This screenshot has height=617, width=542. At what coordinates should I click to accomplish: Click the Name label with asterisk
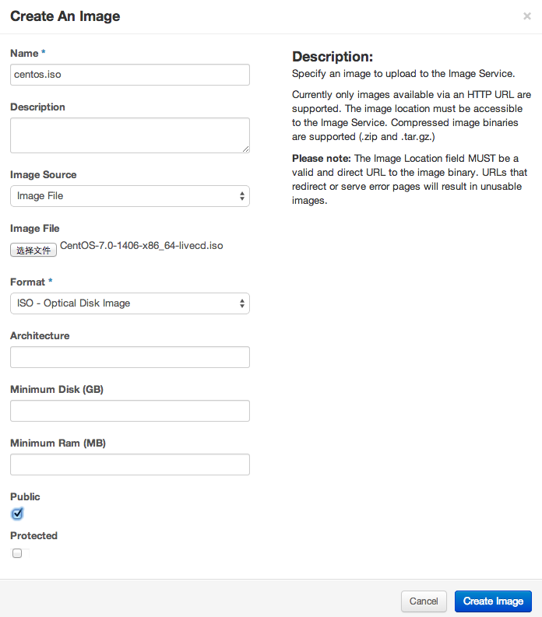(x=27, y=53)
